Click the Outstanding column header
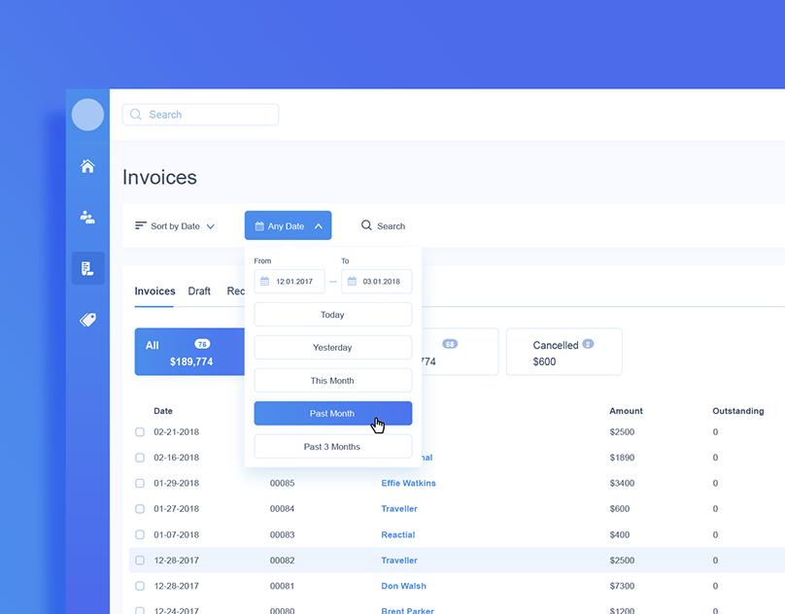Viewport: 785px width, 614px height. point(738,411)
